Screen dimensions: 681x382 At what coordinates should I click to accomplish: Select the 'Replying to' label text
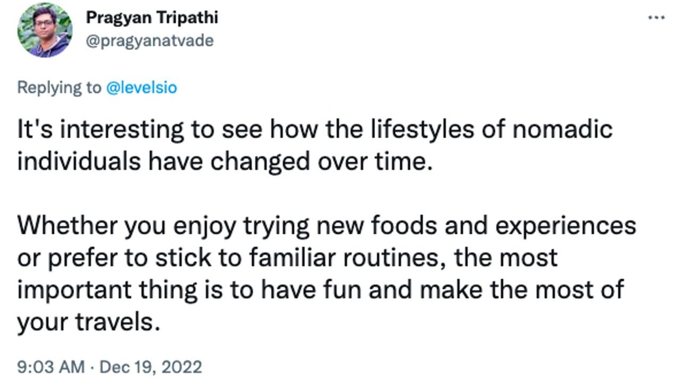pyautogui.click(x=59, y=88)
